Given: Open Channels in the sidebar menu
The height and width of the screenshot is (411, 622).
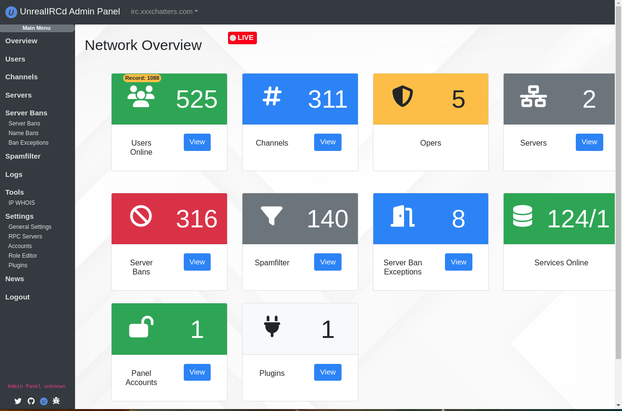Looking at the screenshot, I should [x=22, y=77].
